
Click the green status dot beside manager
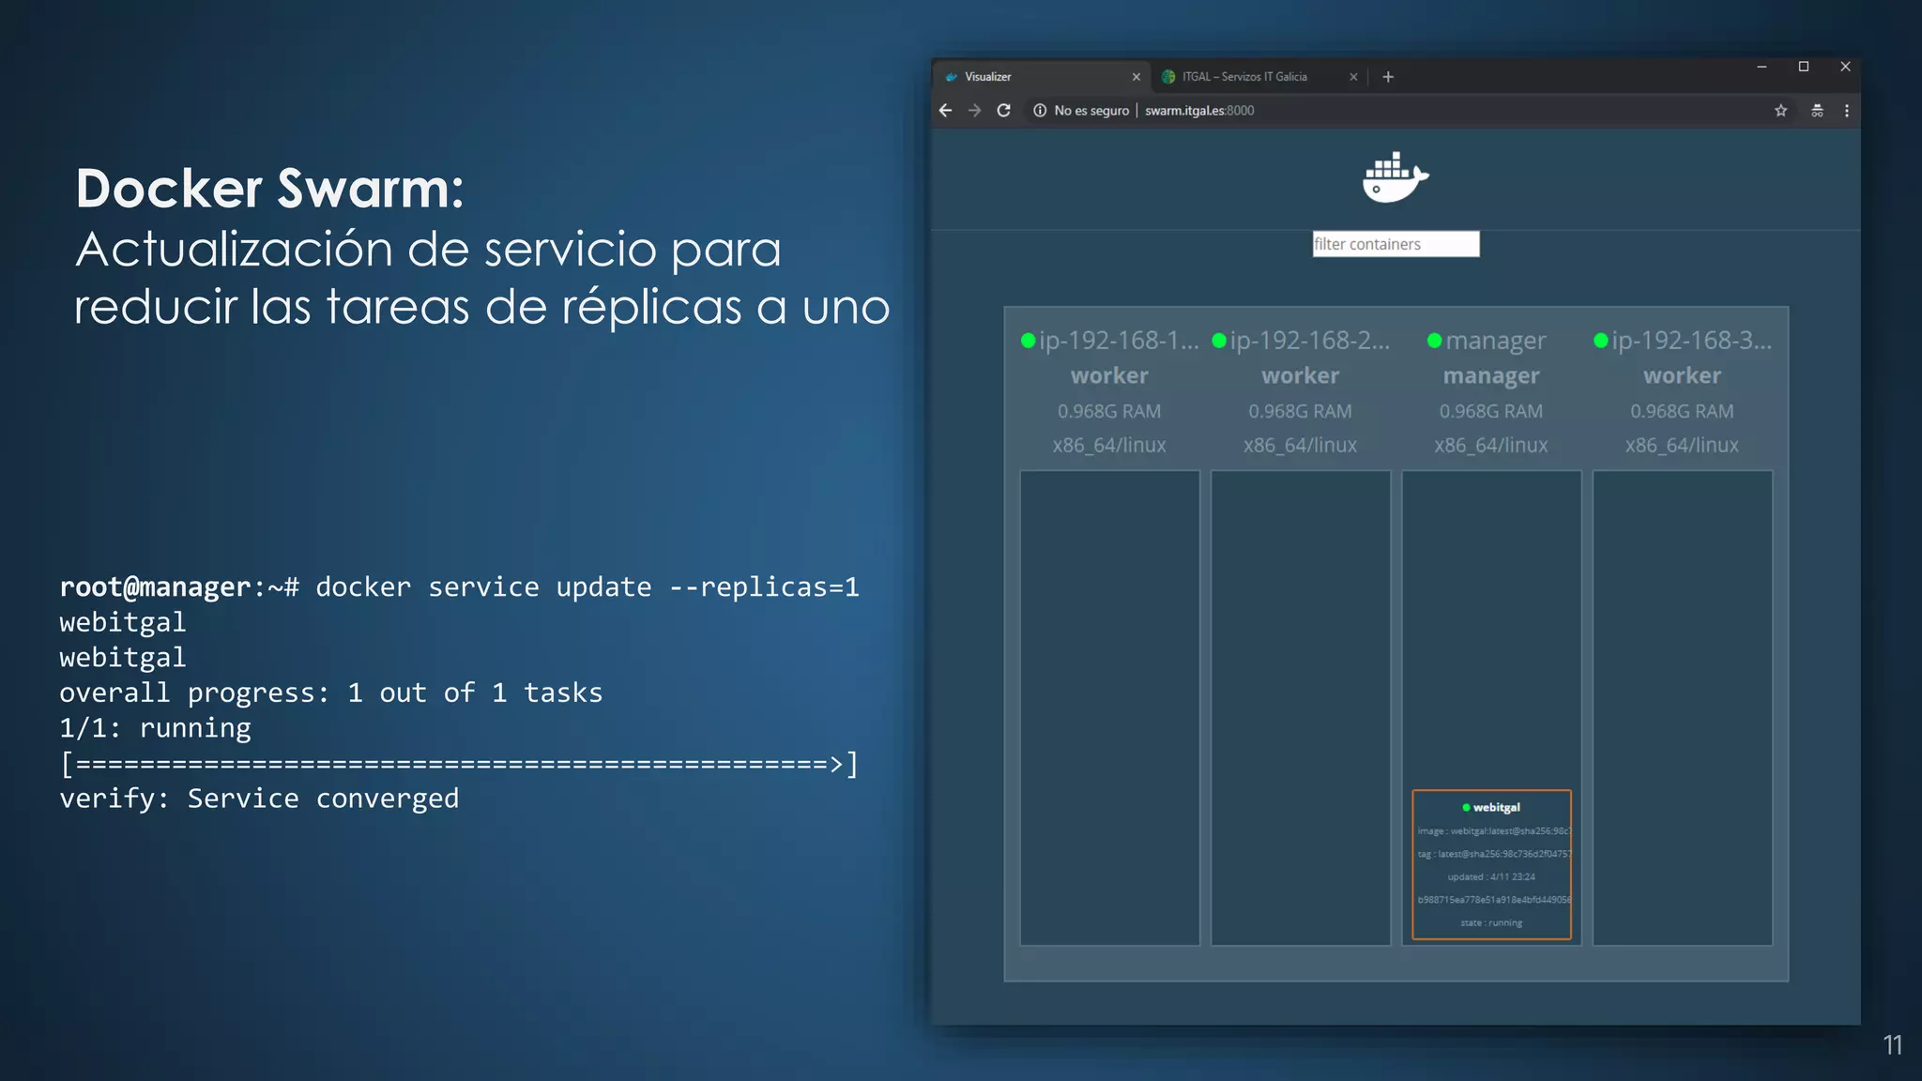pos(1434,341)
